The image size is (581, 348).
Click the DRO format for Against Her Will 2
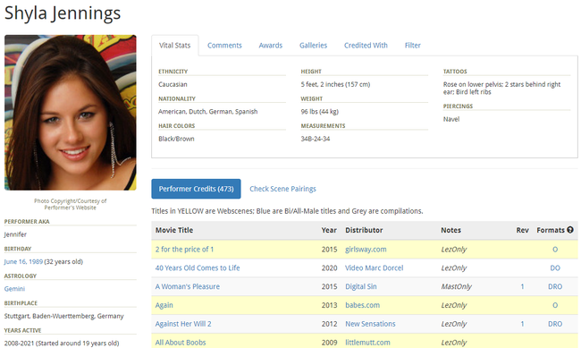click(555, 324)
